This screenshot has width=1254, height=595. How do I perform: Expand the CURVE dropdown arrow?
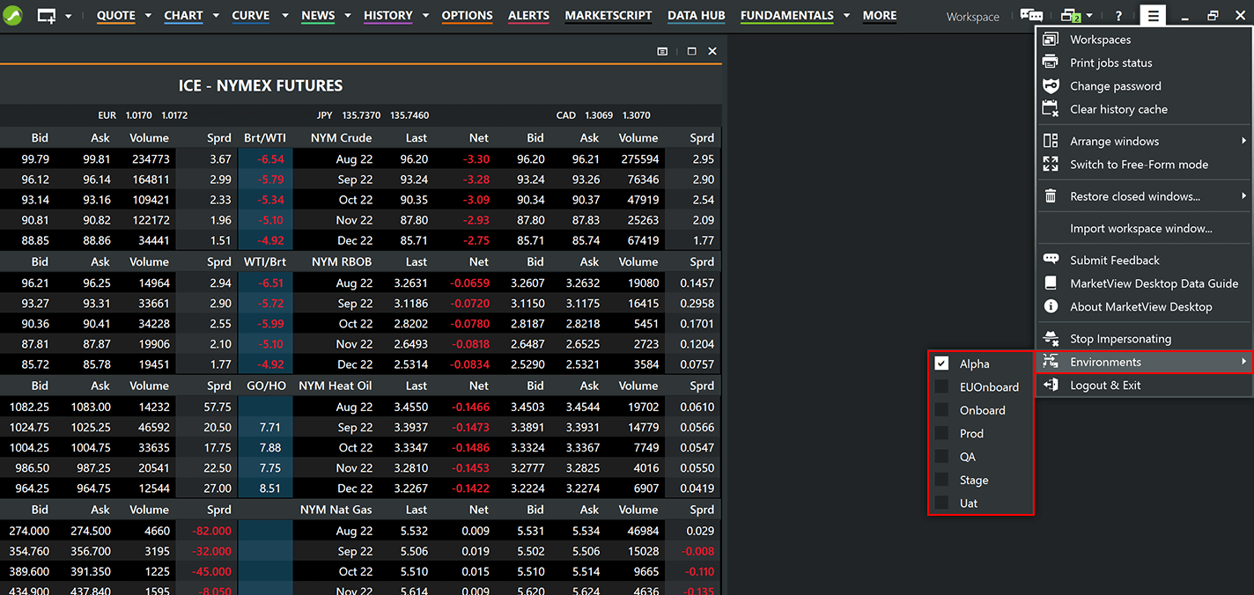pyautogui.click(x=284, y=16)
